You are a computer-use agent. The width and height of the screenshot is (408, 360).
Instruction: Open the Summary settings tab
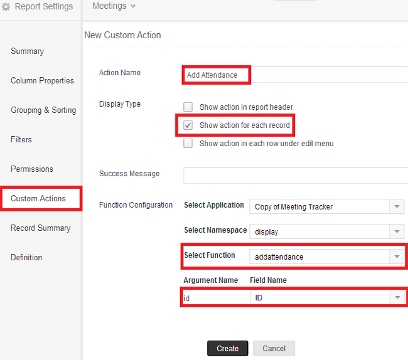[27, 51]
